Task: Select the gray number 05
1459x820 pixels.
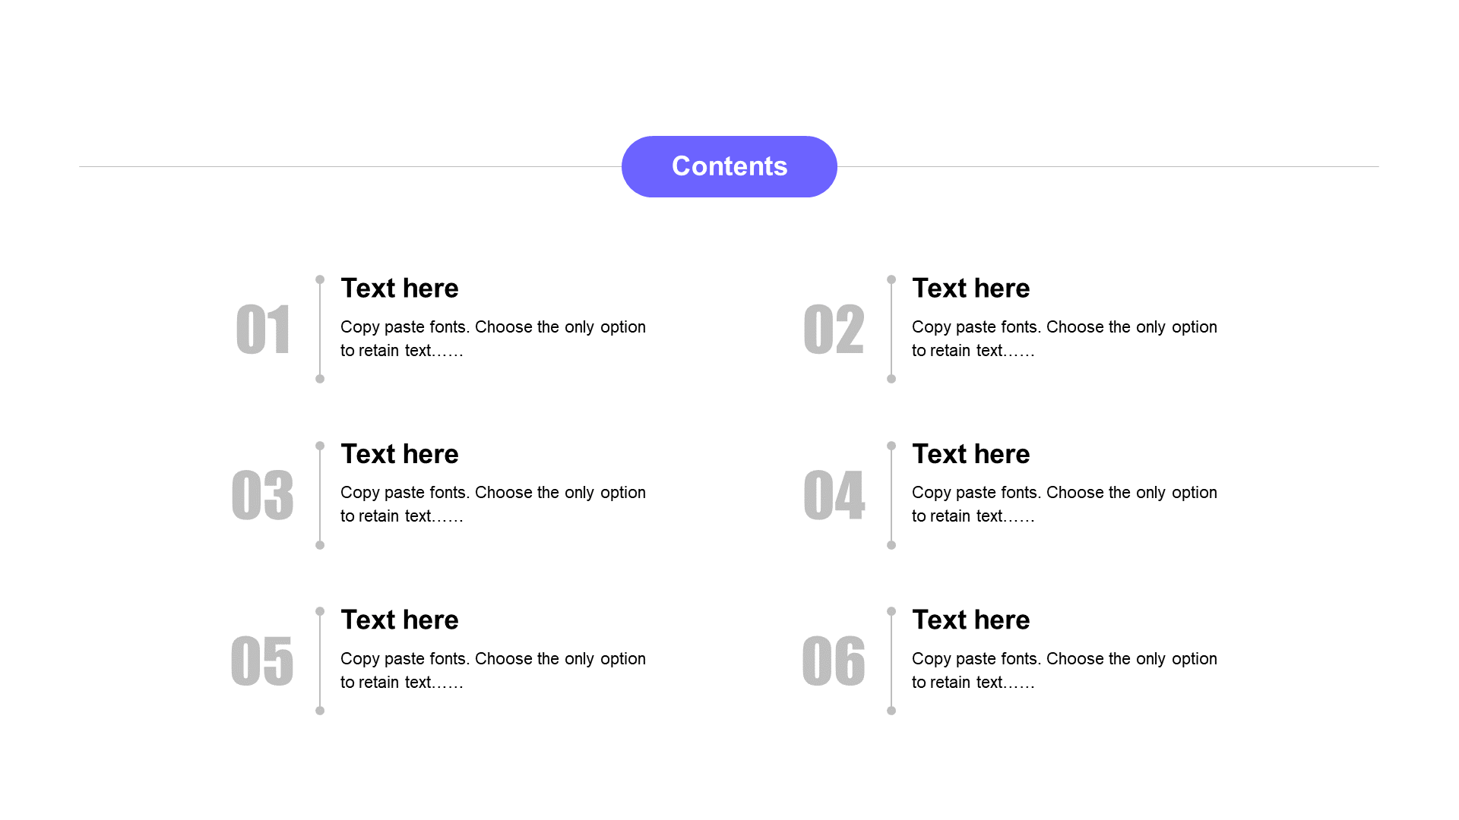Action: tap(262, 661)
